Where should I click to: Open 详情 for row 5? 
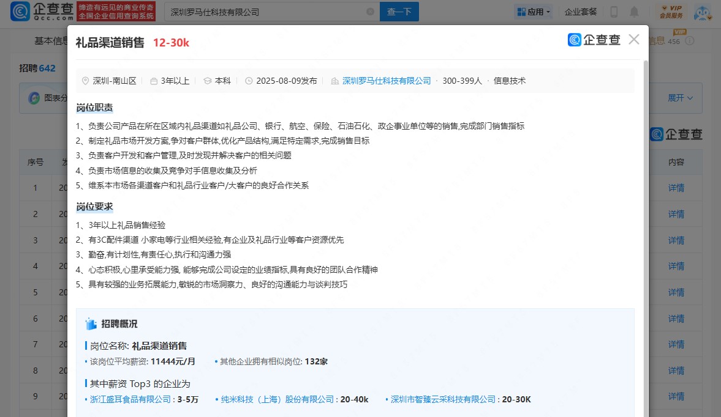[x=676, y=292]
